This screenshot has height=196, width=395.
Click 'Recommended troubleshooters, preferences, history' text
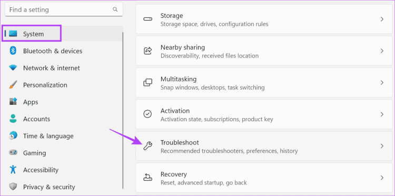[229, 151]
